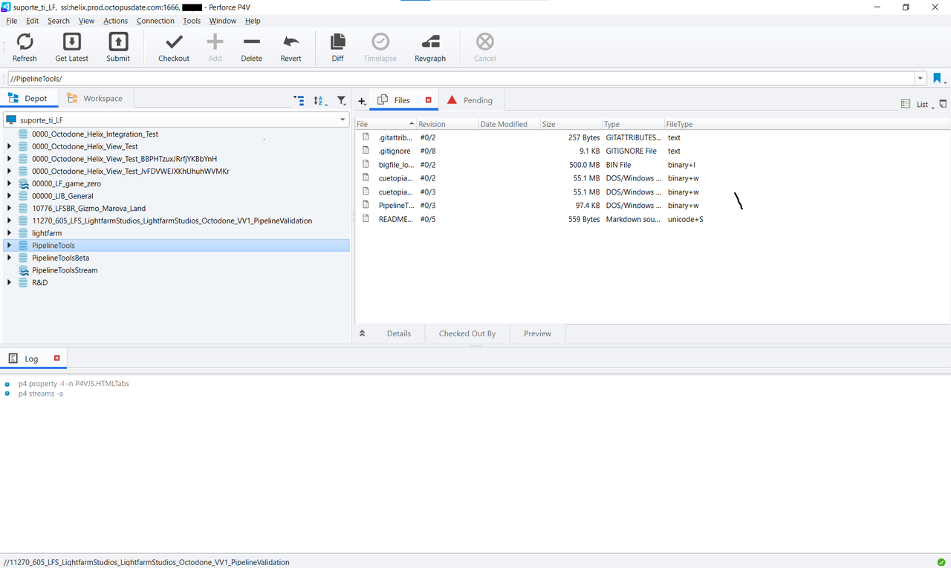Click the Refresh toolbar icon

tap(25, 42)
